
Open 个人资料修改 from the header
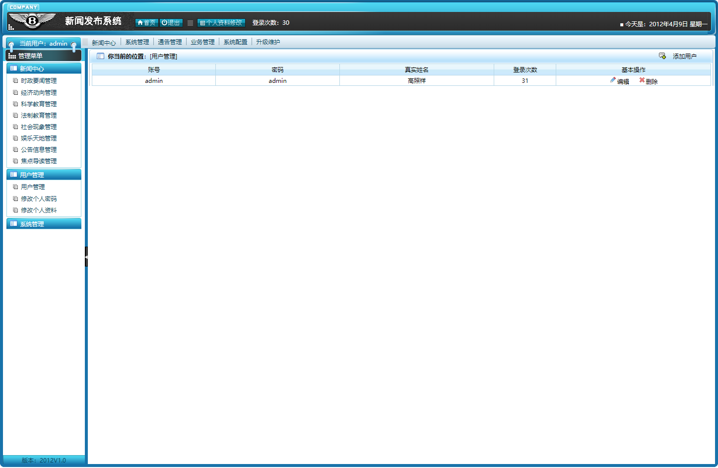point(221,23)
